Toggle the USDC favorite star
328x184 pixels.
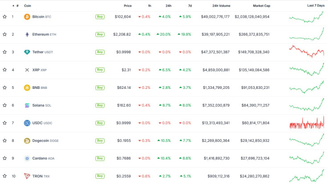4,123
